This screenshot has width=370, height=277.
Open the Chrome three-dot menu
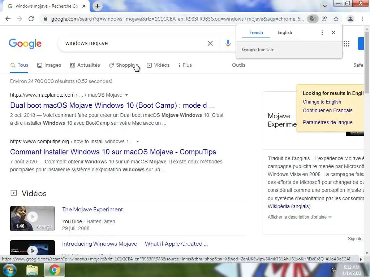(x=362, y=19)
